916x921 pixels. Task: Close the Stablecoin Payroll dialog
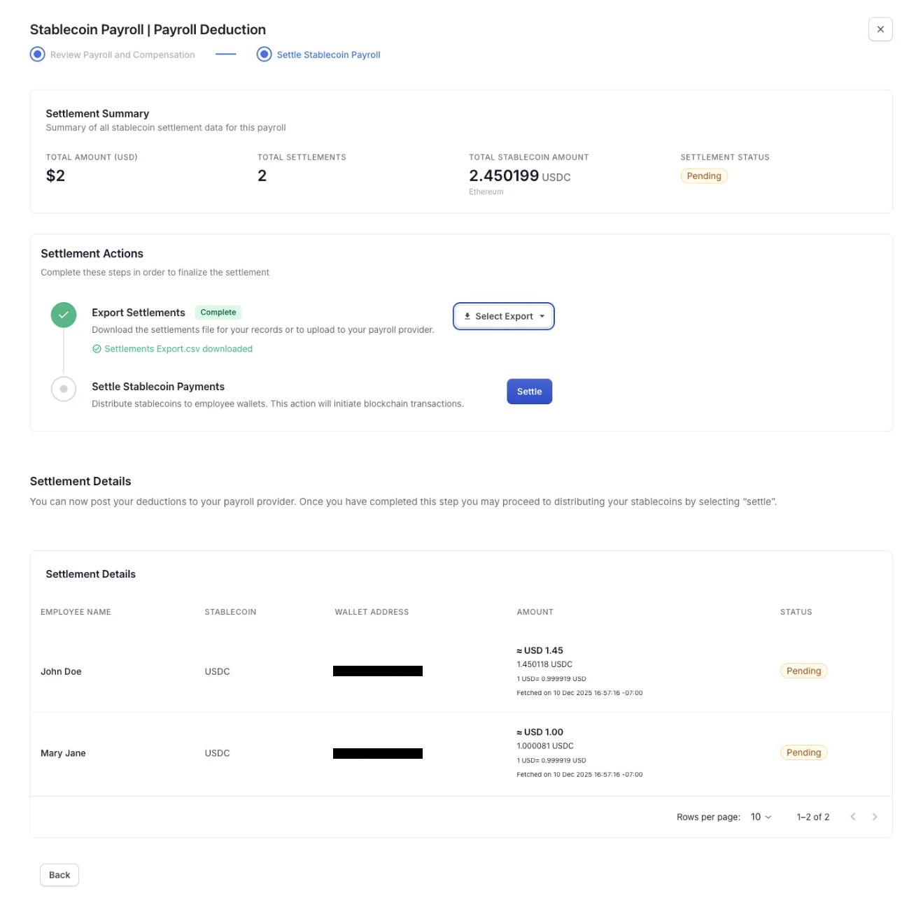pos(880,29)
